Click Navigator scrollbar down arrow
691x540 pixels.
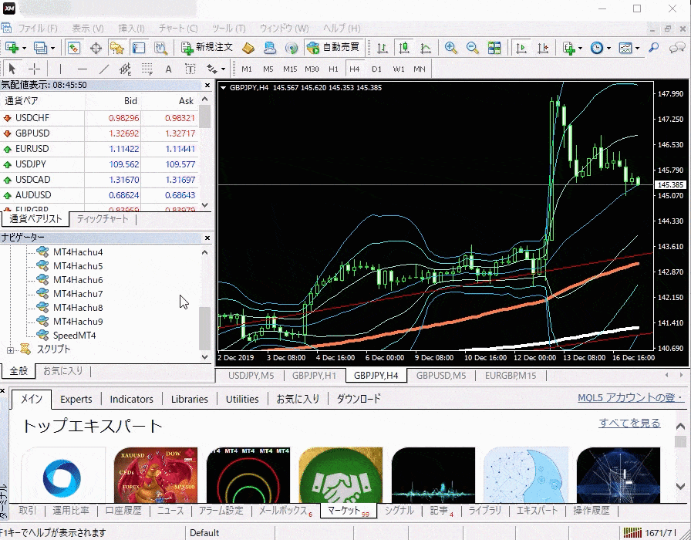(205, 357)
